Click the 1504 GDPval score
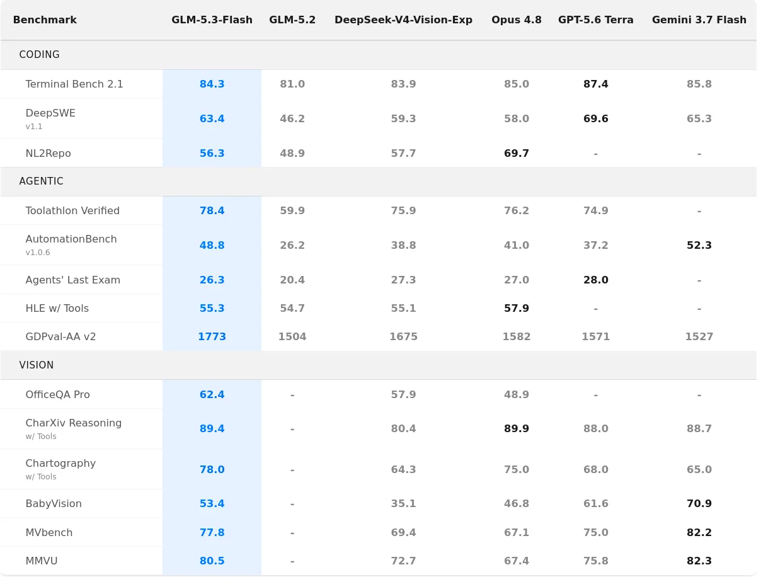This screenshot has height=577, width=761. (x=292, y=337)
